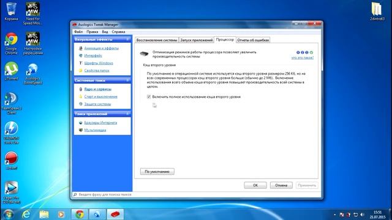Select the Процессор tab
The width and height of the screenshot is (392, 220).
(225, 39)
